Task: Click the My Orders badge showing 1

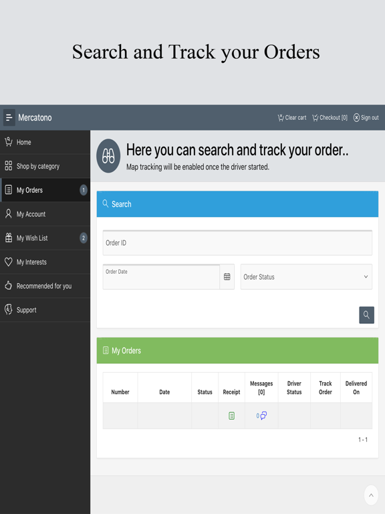Action: [84, 190]
